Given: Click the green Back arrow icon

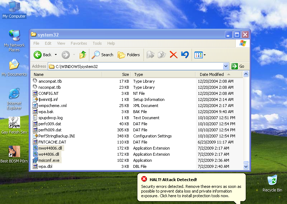Looking at the screenshot, I should pyautogui.click(x=38, y=55).
